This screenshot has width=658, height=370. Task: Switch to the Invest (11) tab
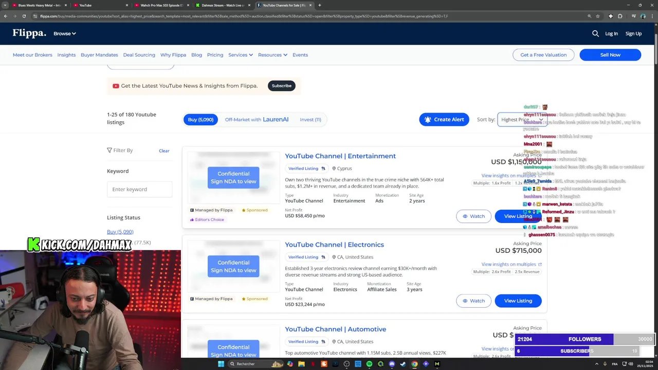click(310, 119)
